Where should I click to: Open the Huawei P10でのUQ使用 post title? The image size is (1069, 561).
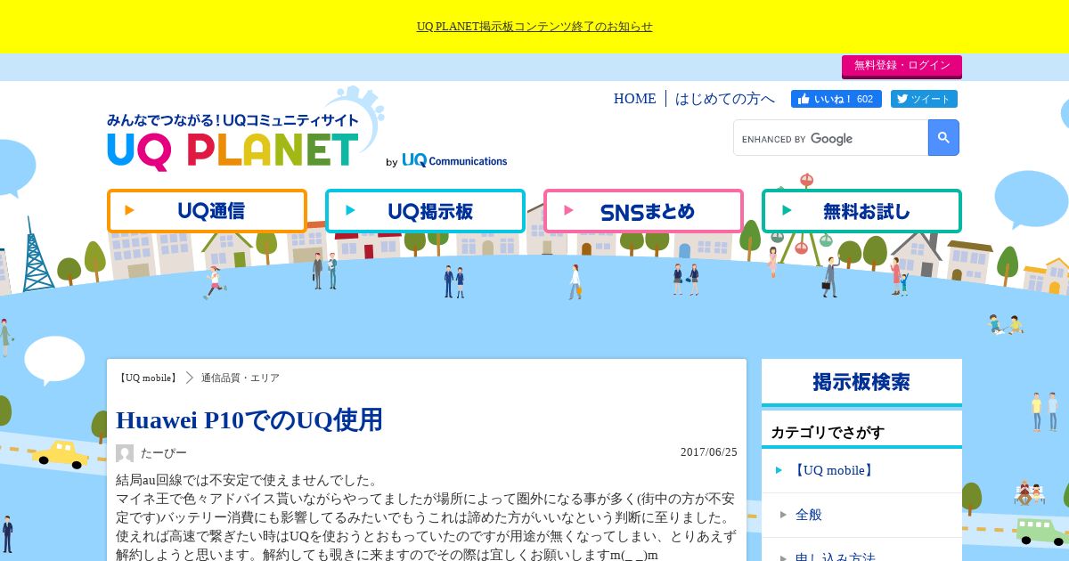tap(249, 419)
